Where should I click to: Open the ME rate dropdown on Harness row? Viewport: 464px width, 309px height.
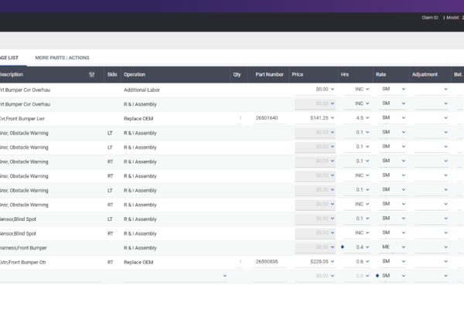point(403,247)
